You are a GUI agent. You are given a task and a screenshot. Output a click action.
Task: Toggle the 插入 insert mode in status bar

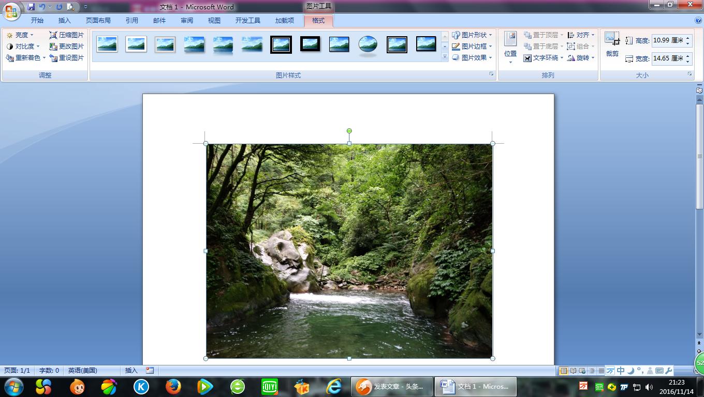(x=131, y=371)
